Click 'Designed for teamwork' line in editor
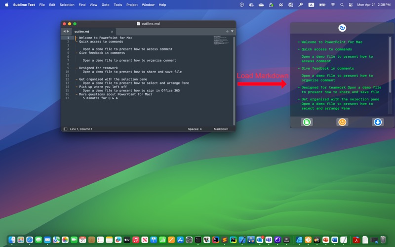 (98, 68)
